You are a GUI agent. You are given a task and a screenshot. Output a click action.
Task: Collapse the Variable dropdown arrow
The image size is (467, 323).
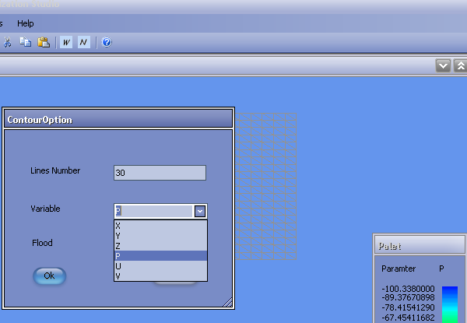pos(200,212)
